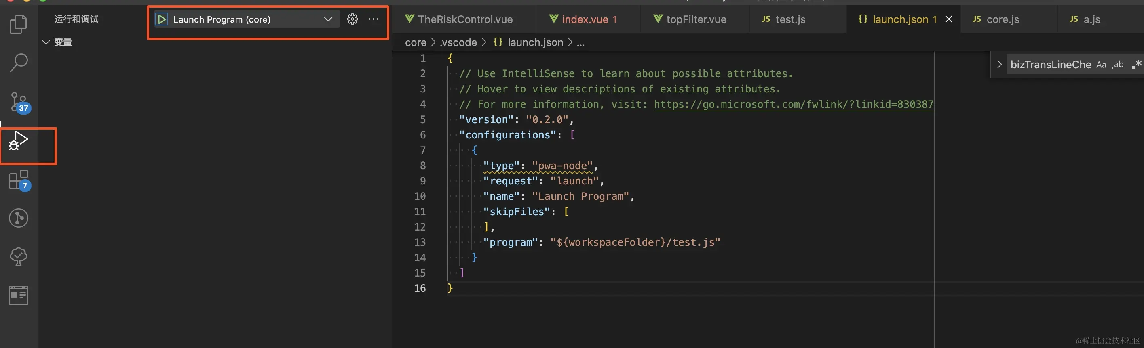The image size is (1144, 348).
Task: Open the Run and Debug view
Action: (x=18, y=140)
